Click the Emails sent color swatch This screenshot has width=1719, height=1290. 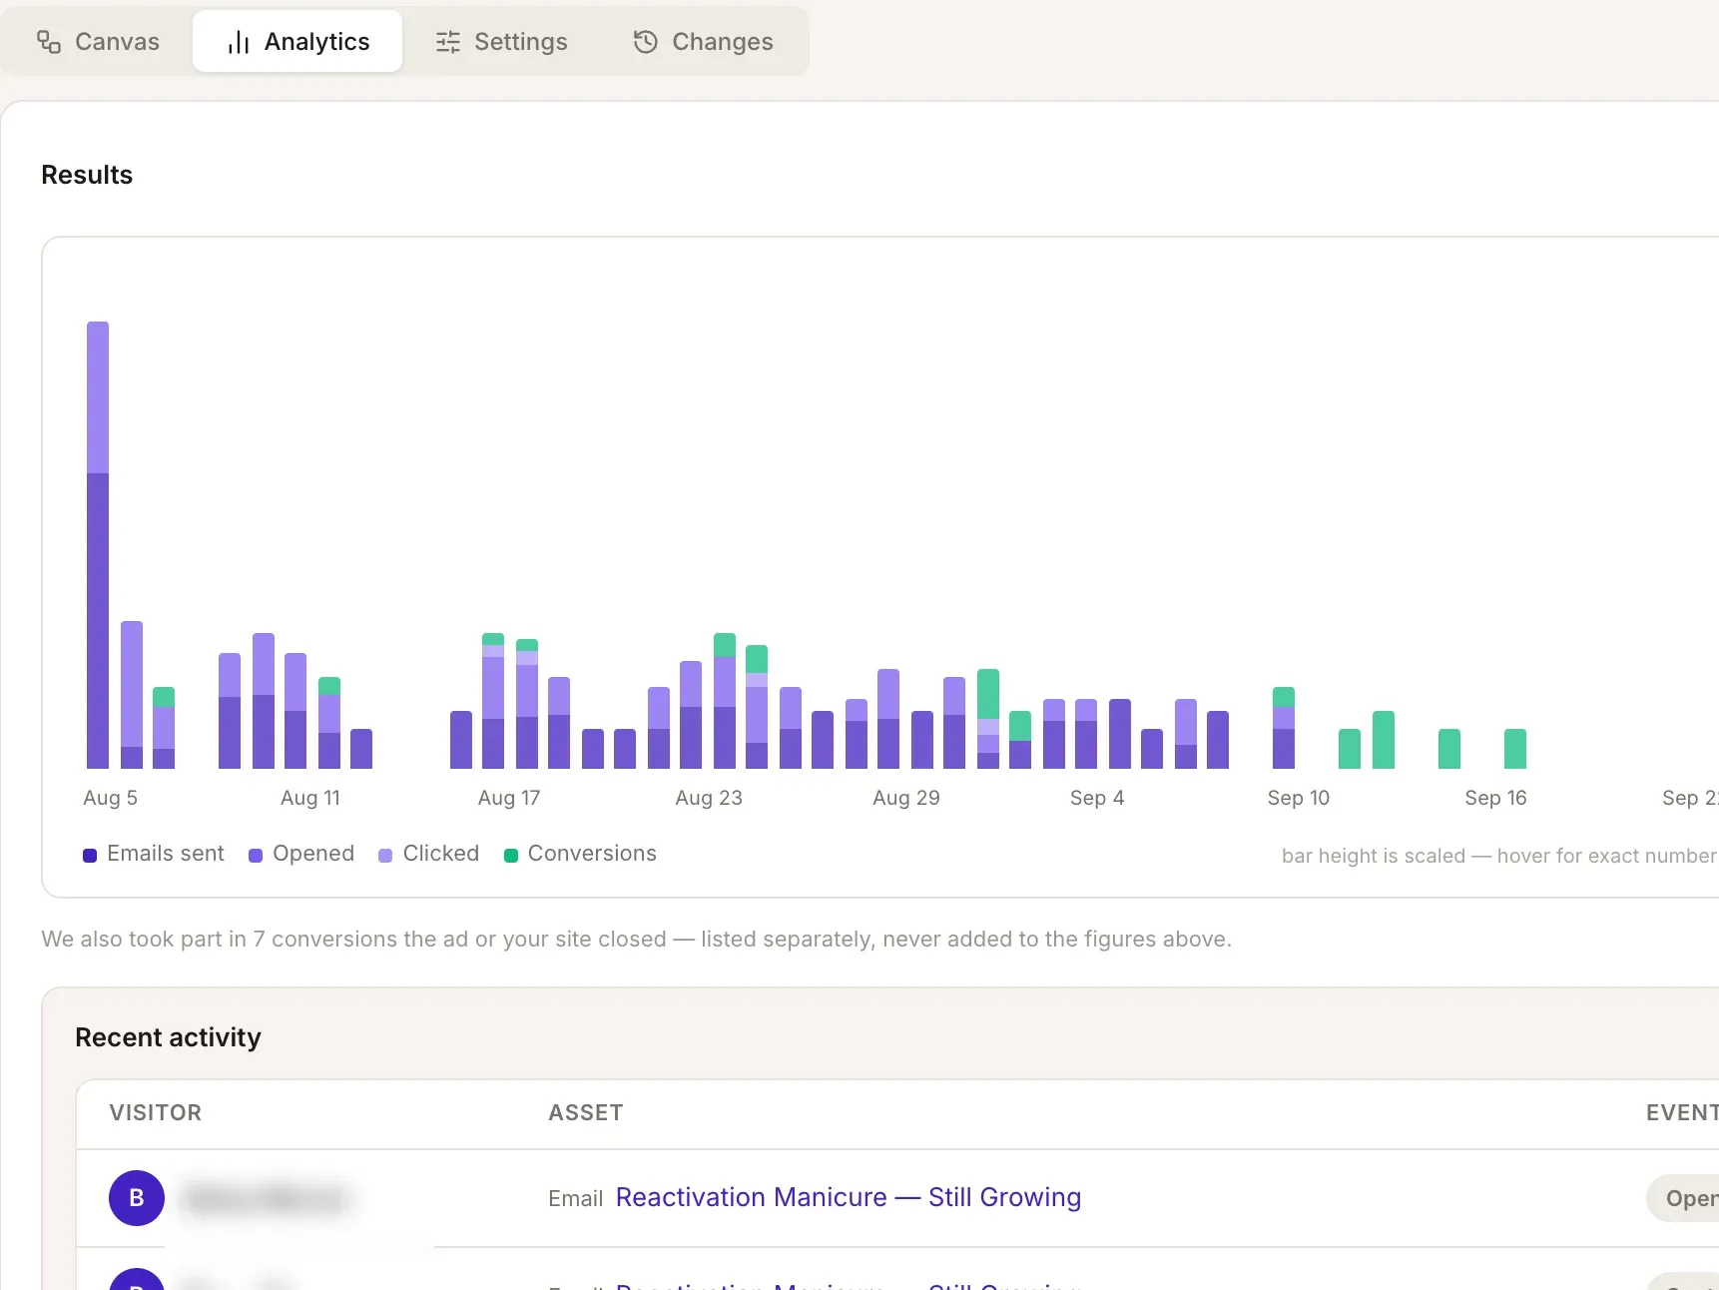(x=90, y=855)
